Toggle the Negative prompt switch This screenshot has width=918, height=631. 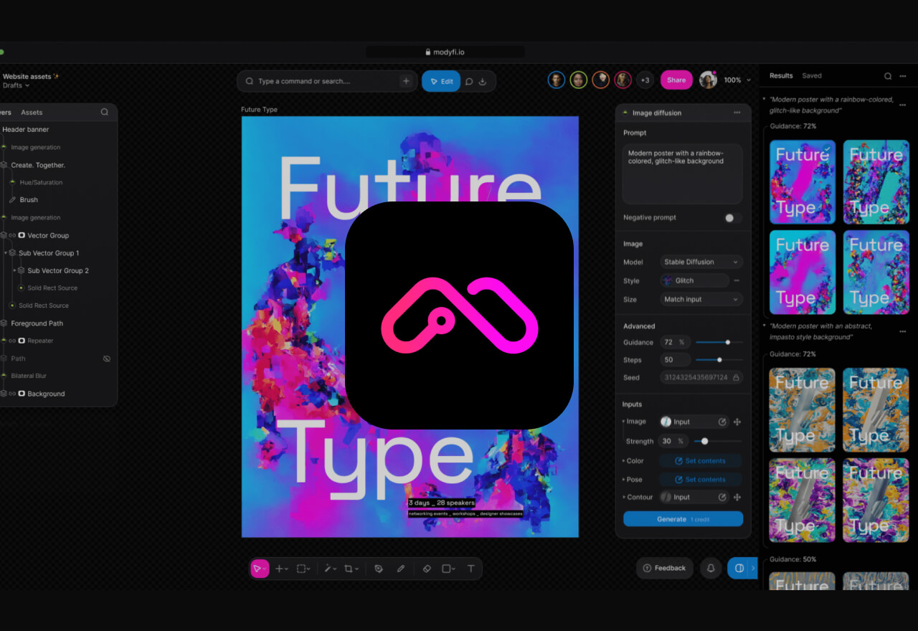(732, 218)
